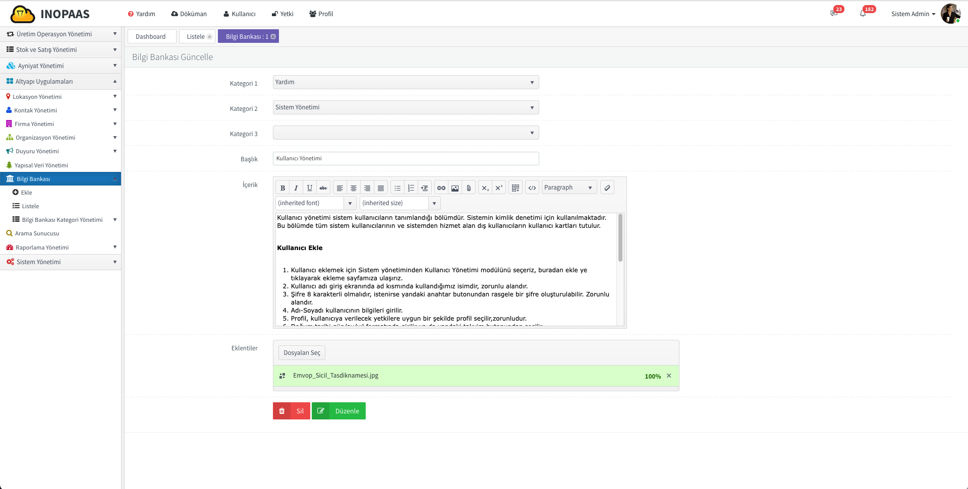
Task: Apply subscript formatting
Action: pyautogui.click(x=485, y=188)
